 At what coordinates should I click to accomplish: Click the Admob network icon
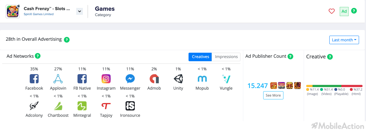click(x=154, y=79)
